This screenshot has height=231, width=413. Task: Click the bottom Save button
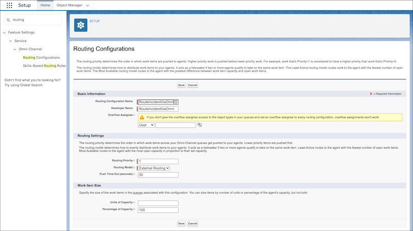[181, 223]
